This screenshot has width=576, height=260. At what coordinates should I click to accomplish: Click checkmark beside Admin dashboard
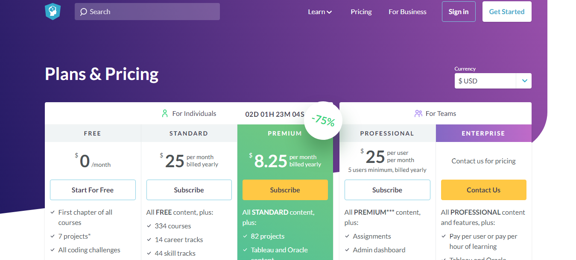pyautogui.click(x=347, y=250)
